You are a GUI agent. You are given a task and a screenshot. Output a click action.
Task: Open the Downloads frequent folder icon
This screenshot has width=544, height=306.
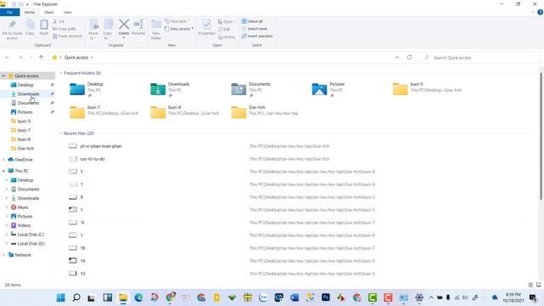pos(158,89)
